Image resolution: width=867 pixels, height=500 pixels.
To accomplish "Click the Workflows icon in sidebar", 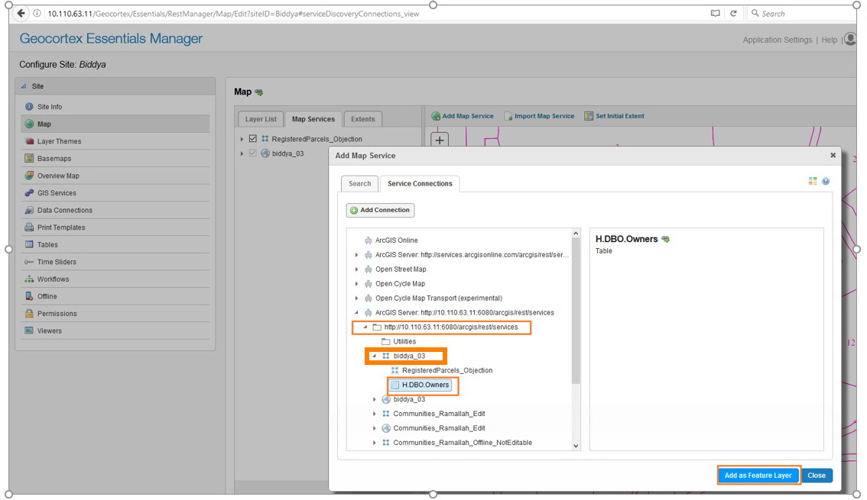I will 29,279.
